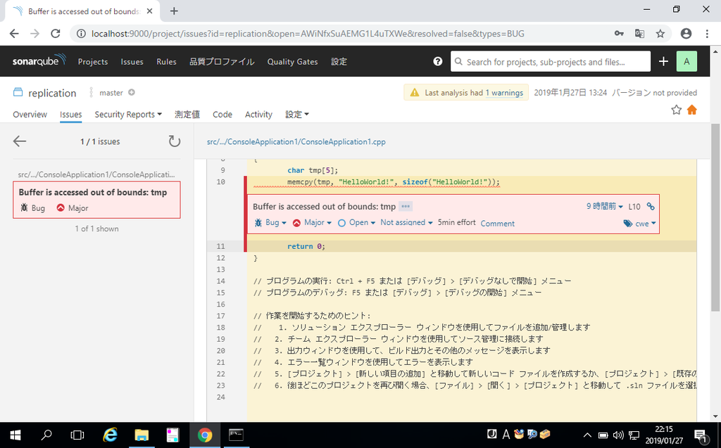
Task: Open Windows Start menu
Action: (x=15, y=435)
